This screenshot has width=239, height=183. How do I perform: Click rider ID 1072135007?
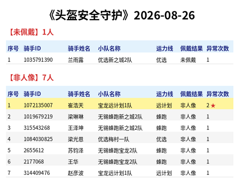pyautogui.click(x=38, y=105)
